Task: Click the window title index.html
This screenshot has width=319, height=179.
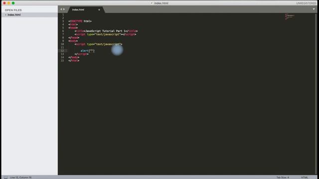Action: (161, 3)
